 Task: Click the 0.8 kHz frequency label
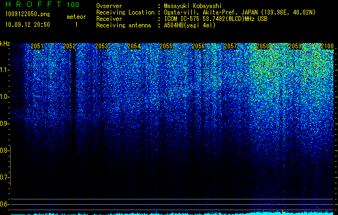4,150
